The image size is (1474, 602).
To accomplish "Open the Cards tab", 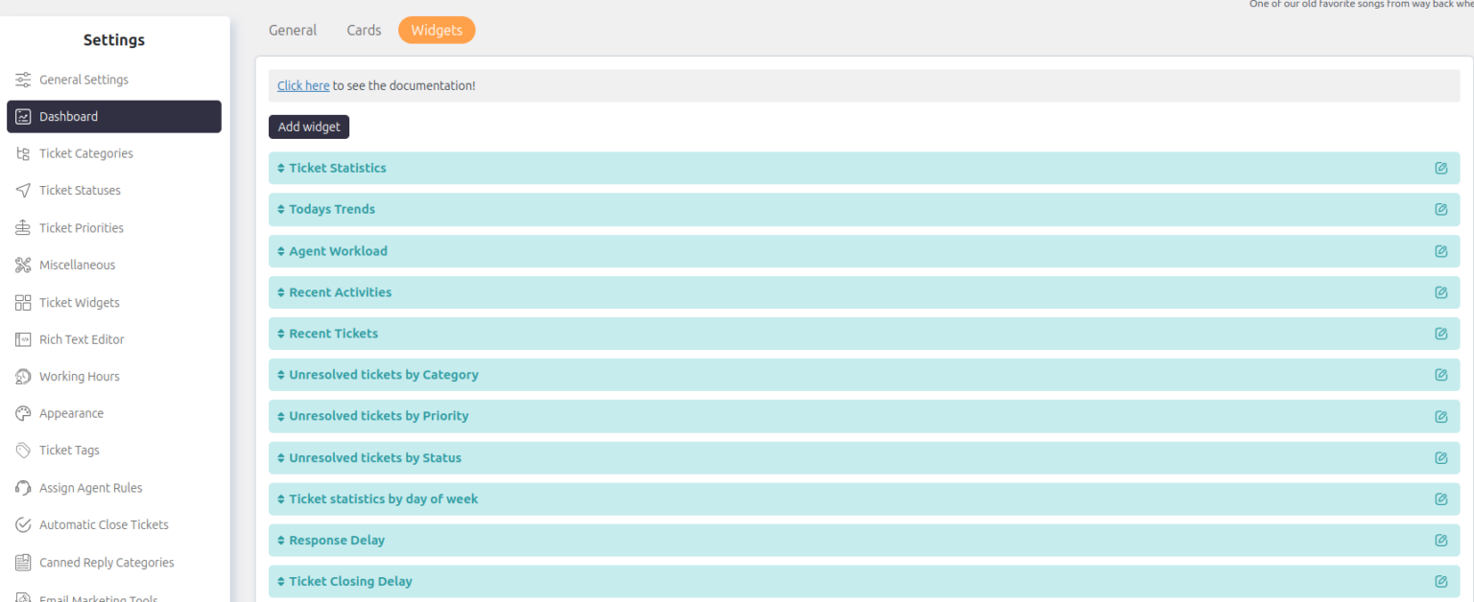I will point(363,30).
